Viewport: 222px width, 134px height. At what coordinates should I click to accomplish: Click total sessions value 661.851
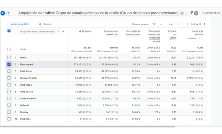(x=87, y=48)
